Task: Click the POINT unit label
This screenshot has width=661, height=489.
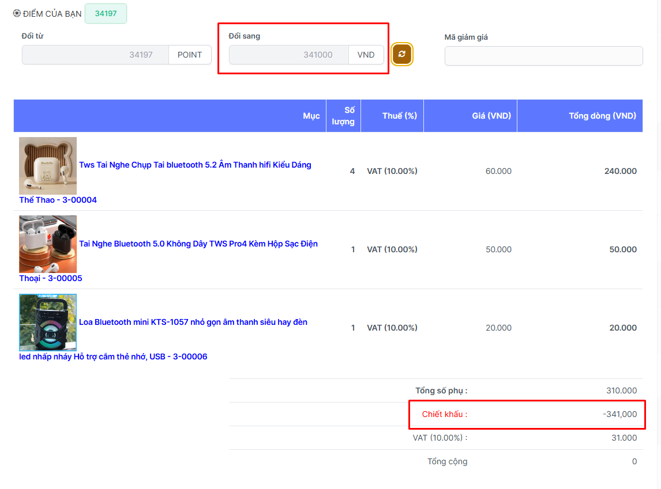Action: point(190,55)
